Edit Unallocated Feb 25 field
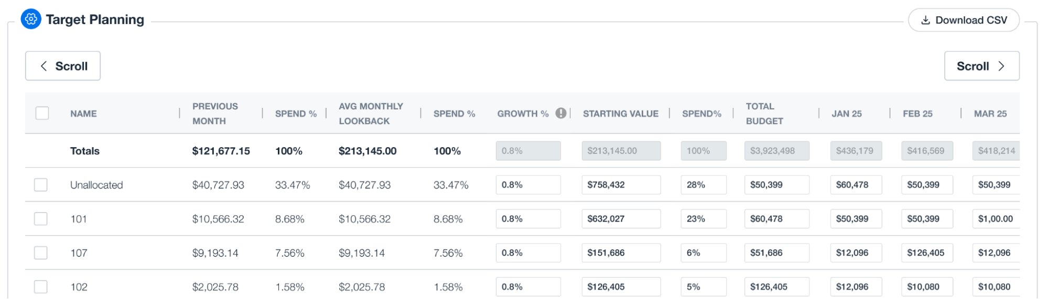This screenshot has height=299, width=1048. tap(927, 185)
